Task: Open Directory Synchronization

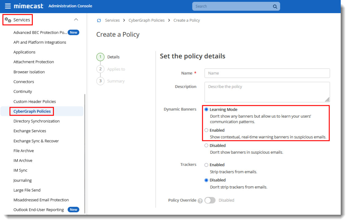Action: 36,121
